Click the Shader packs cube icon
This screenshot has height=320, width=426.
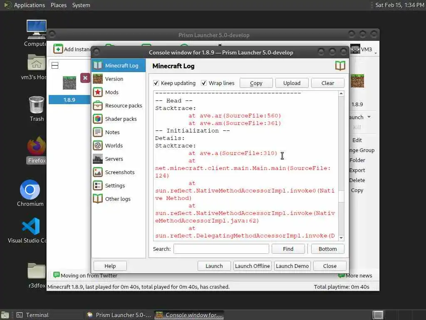click(97, 119)
